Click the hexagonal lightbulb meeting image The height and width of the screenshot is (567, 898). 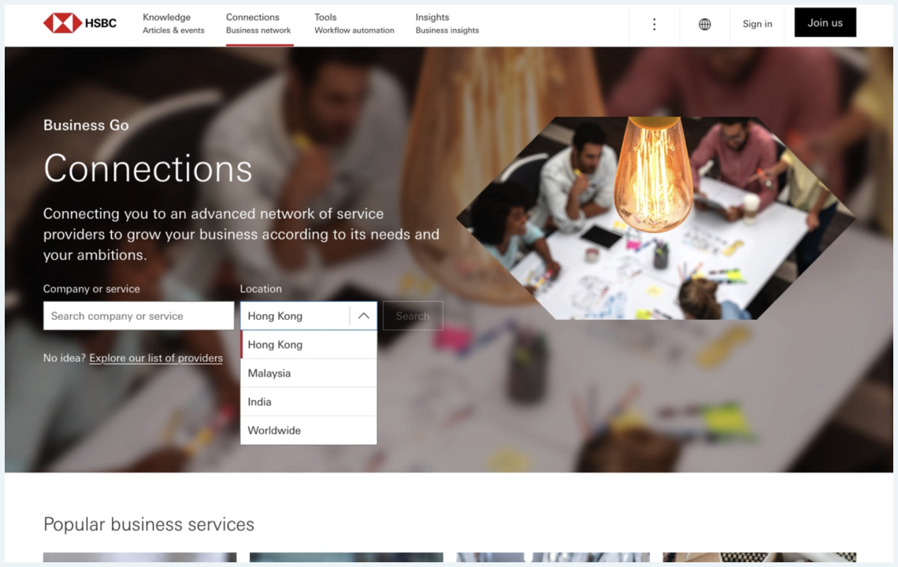coord(656,217)
